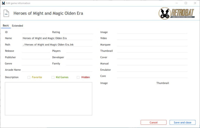Cancel the game information edit
Image resolution: width=200 pixels, height=128 pixels.
pos(154,122)
